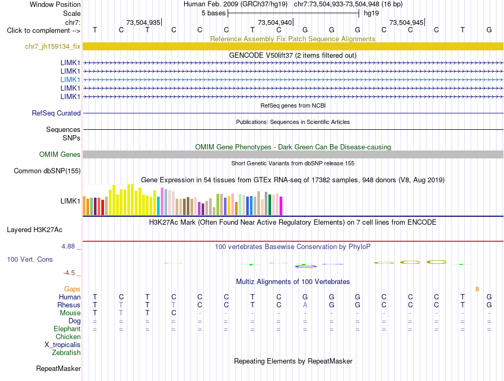This screenshot has width=504, height=381.
Task: Select the Rhesus alignment row label
Action: [69, 305]
